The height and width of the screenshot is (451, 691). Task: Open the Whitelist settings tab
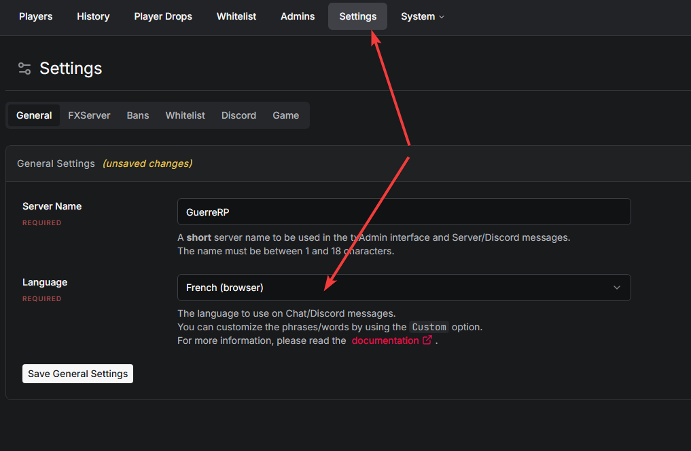(x=185, y=115)
